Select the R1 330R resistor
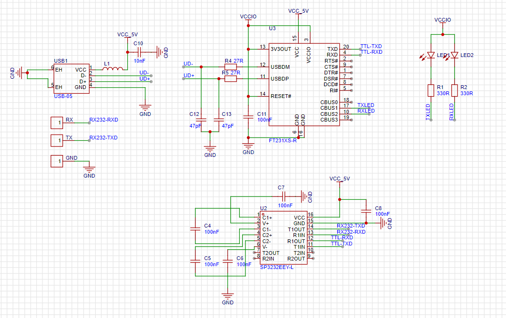The width and height of the screenshot is (506, 318). (430, 90)
